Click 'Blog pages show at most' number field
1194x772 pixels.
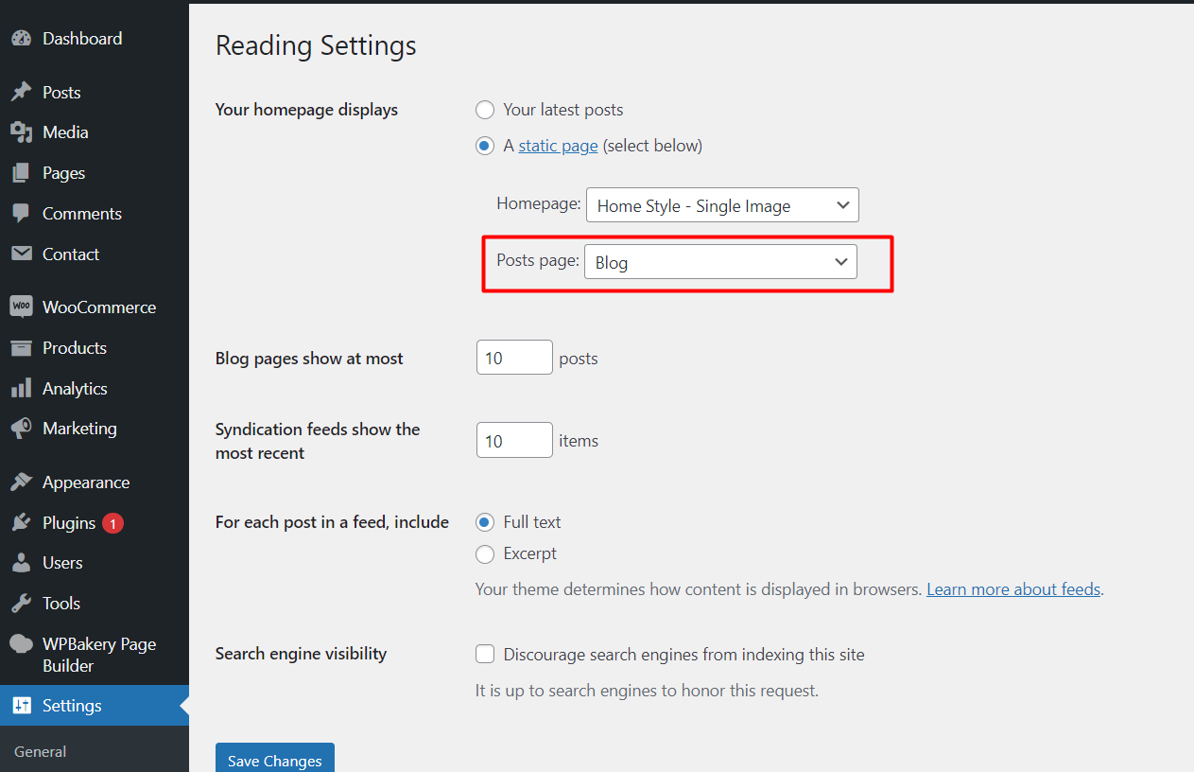coord(514,358)
